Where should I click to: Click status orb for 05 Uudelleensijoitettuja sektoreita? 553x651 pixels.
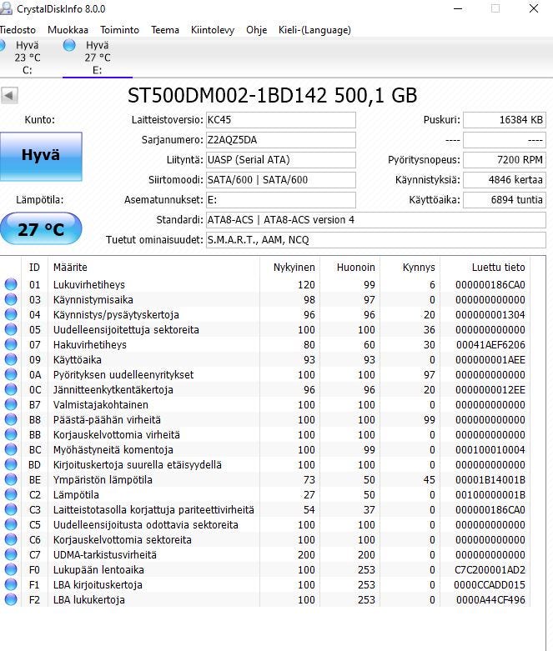[x=11, y=329]
